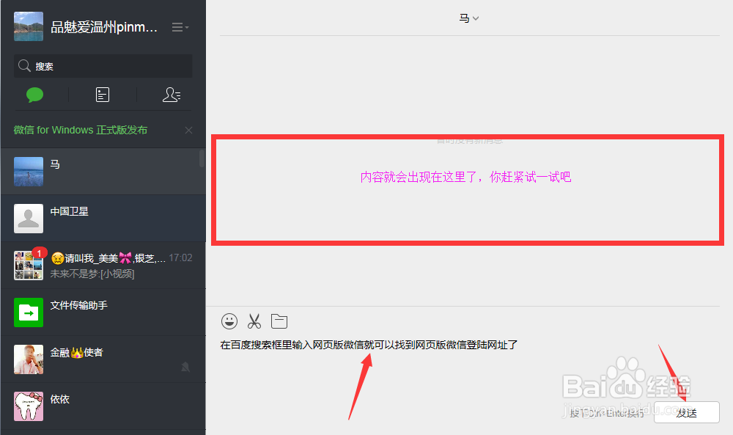Open the 金融使者 conversation

click(x=103, y=359)
